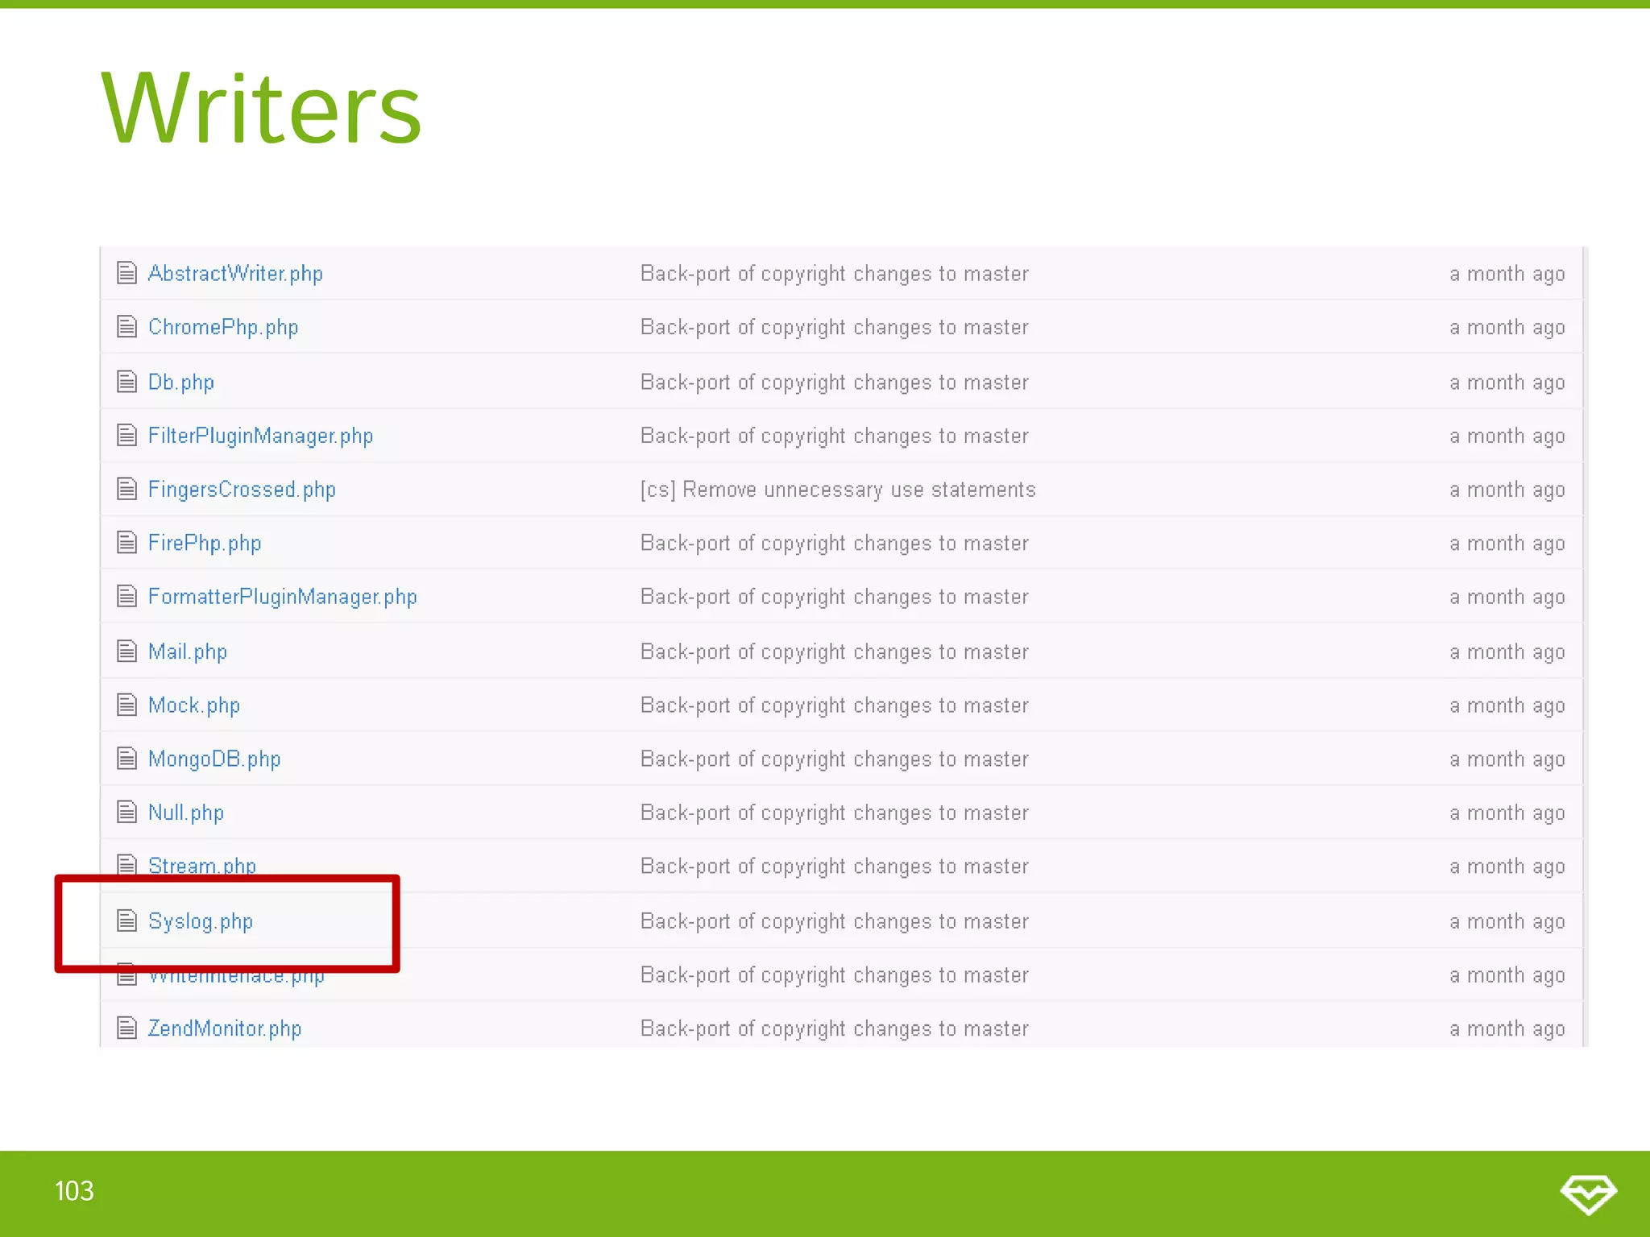Viewport: 1650px width, 1237px height.
Task: Click file icon beside MongoDB.php
Action: point(126,759)
